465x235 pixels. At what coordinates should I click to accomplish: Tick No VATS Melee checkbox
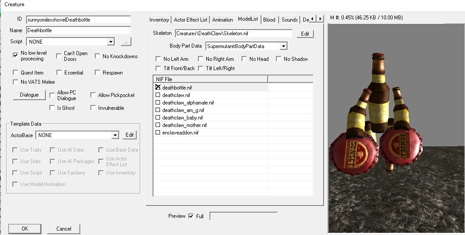15,82
